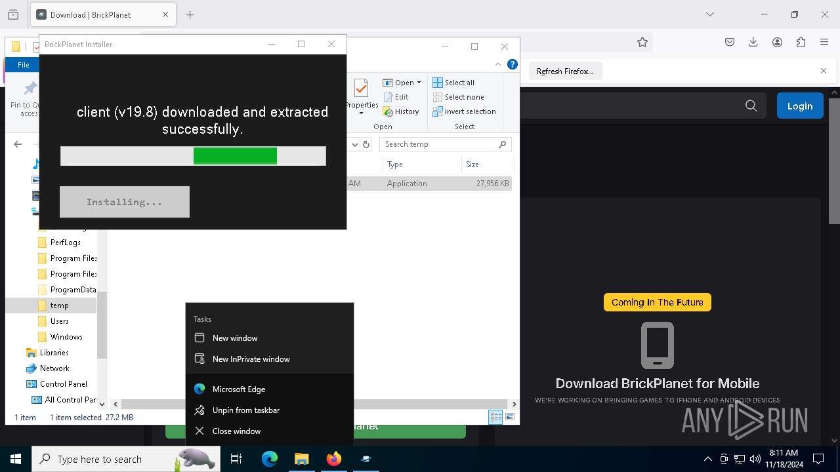Click the Login button
The width and height of the screenshot is (840, 472).
tap(800, 106)
